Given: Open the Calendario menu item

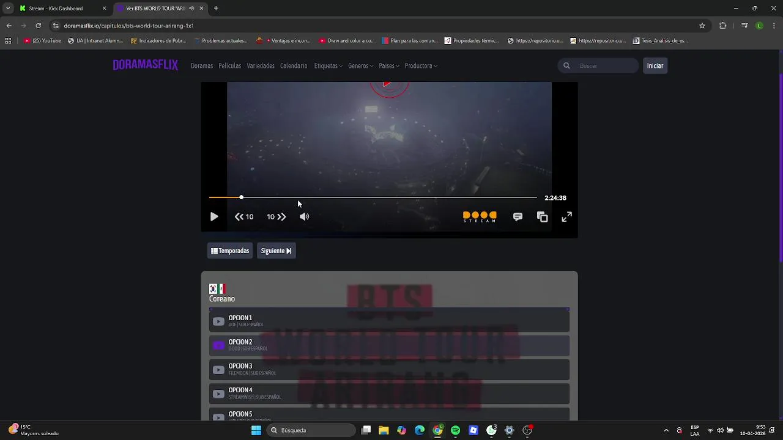Looking at the screenshot, I should click(x=294, y=65).
